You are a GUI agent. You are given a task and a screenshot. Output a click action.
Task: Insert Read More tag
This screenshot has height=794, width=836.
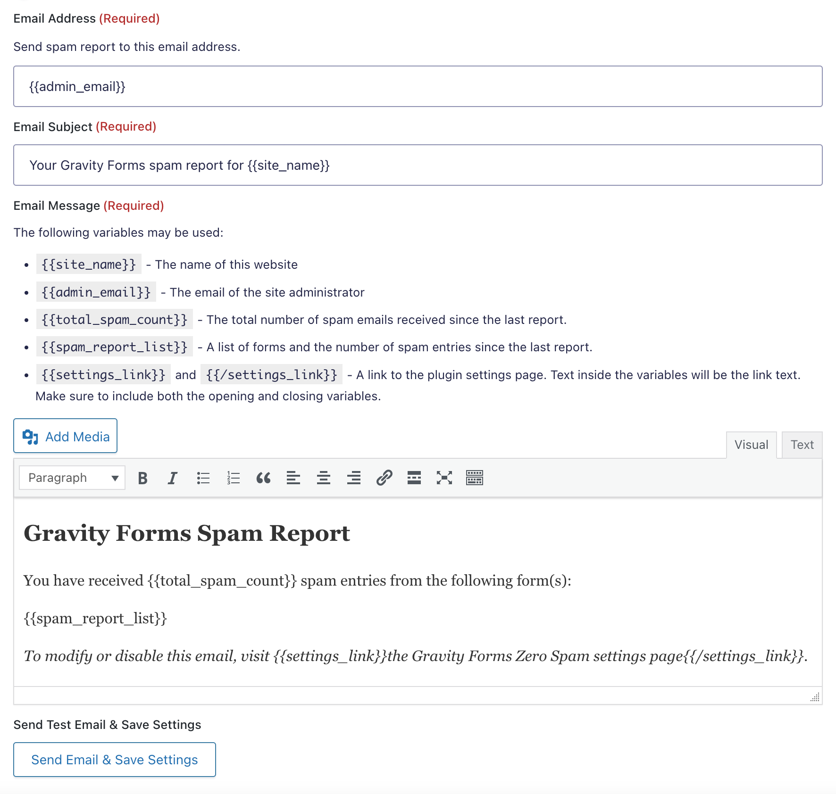click(414, 478)
